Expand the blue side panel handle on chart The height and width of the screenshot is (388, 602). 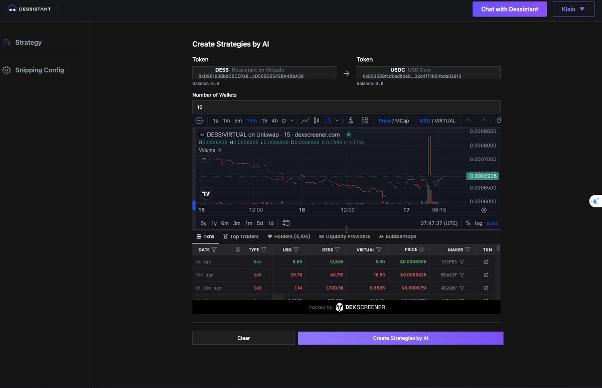tap(194, 205)
